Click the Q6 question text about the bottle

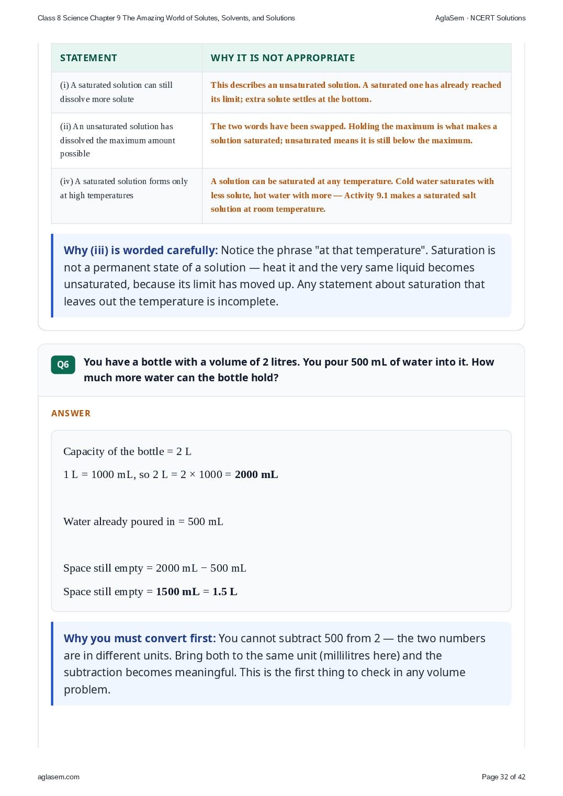coord(289,370)
